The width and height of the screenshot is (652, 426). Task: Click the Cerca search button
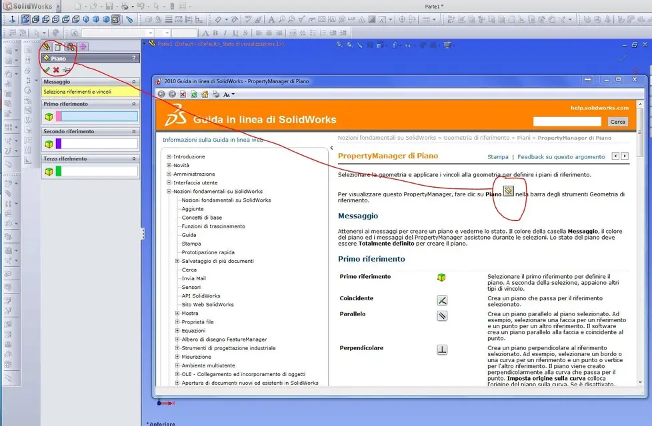617,122
